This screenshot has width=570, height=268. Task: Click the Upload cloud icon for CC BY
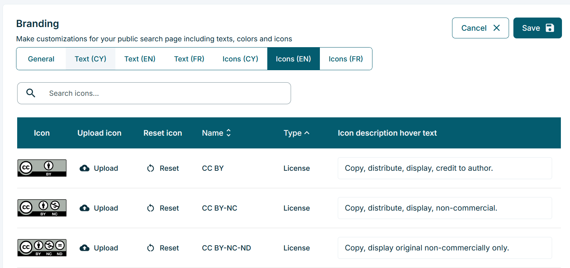[x=84, y=168]
